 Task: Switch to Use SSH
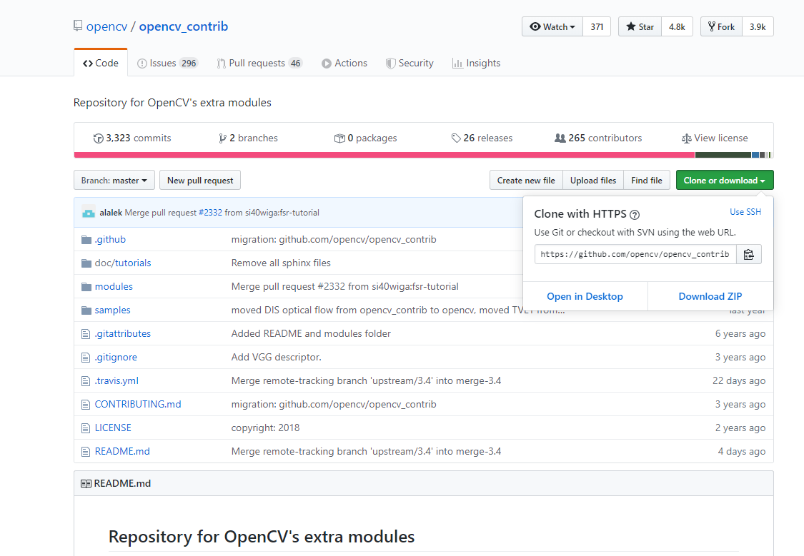pyautogui.click(x=745, y=212)
